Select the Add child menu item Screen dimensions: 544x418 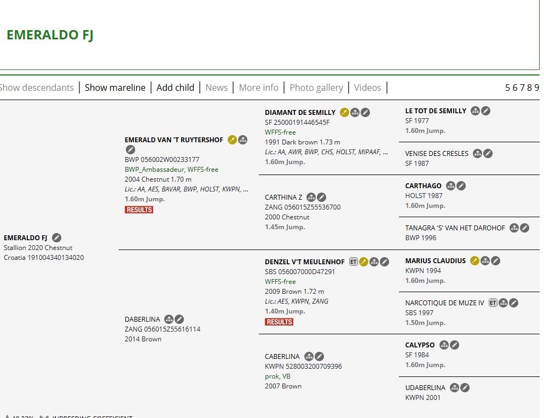click(x=175, y=88)
